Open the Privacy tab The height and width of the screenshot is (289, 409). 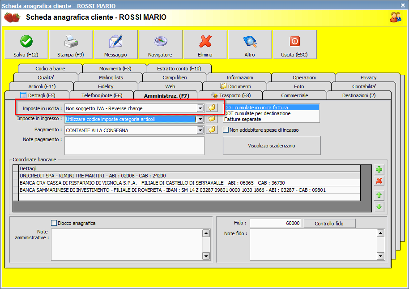point(368,78)
